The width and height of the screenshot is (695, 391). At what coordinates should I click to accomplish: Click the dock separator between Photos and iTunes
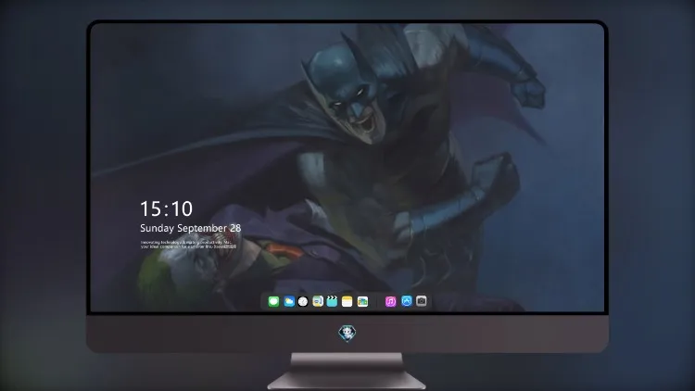(x=377, y=301)
